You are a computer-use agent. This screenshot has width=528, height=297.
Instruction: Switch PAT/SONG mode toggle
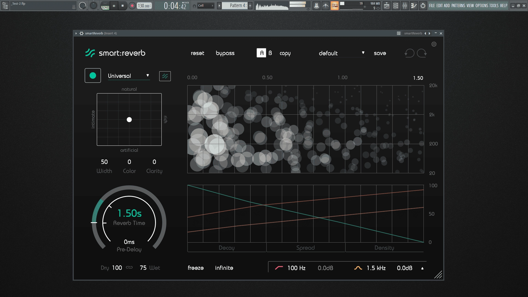[105, 5]
